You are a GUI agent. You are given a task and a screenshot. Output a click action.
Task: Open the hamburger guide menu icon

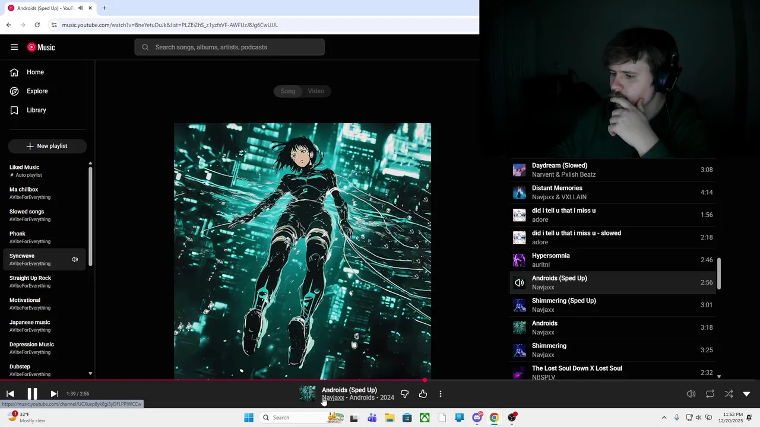14,47
